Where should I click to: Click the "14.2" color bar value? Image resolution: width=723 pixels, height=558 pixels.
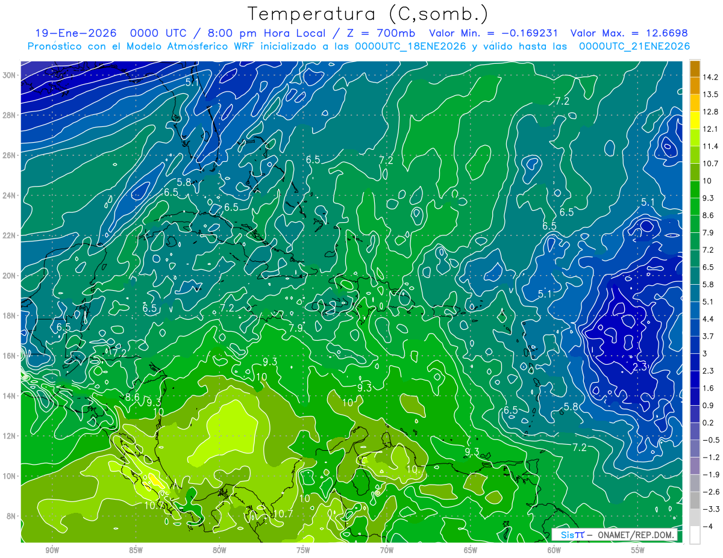[x=711, y=77]
